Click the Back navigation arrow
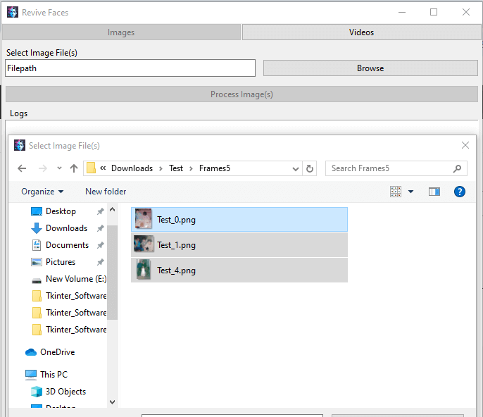The image size is (483, 417). (22, 168)
